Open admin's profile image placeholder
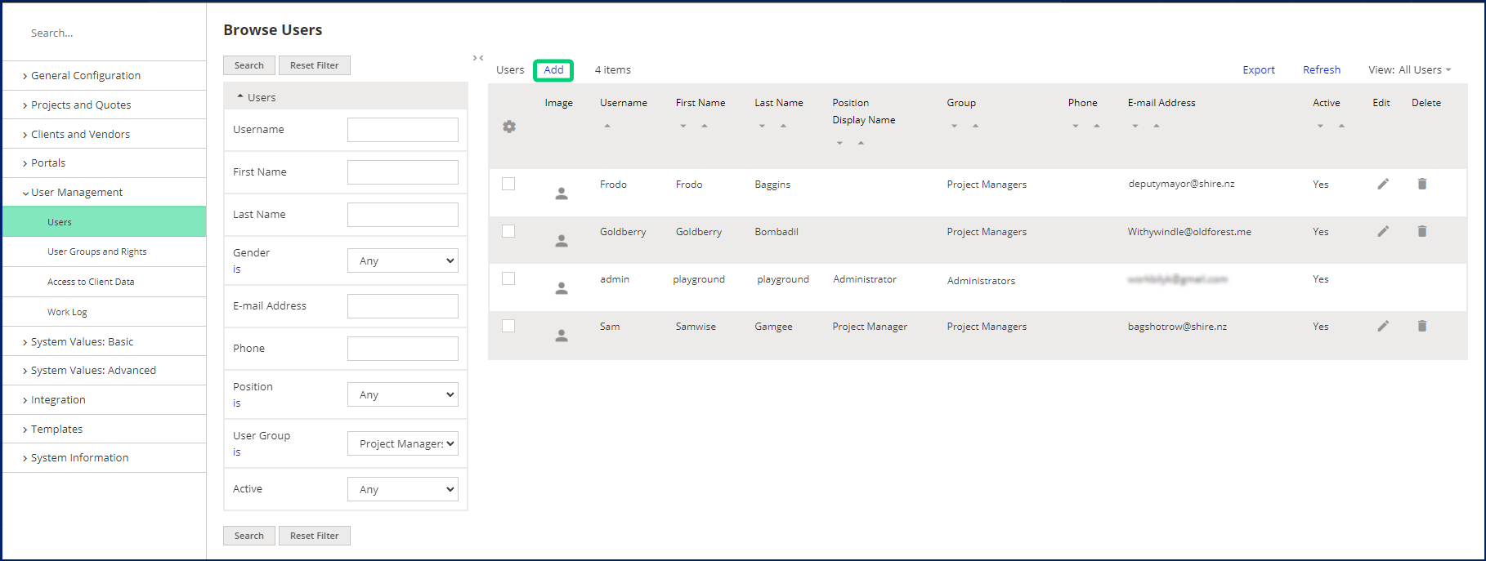The height and width of the screenshot is (561, 1486). tap(562, 288)
